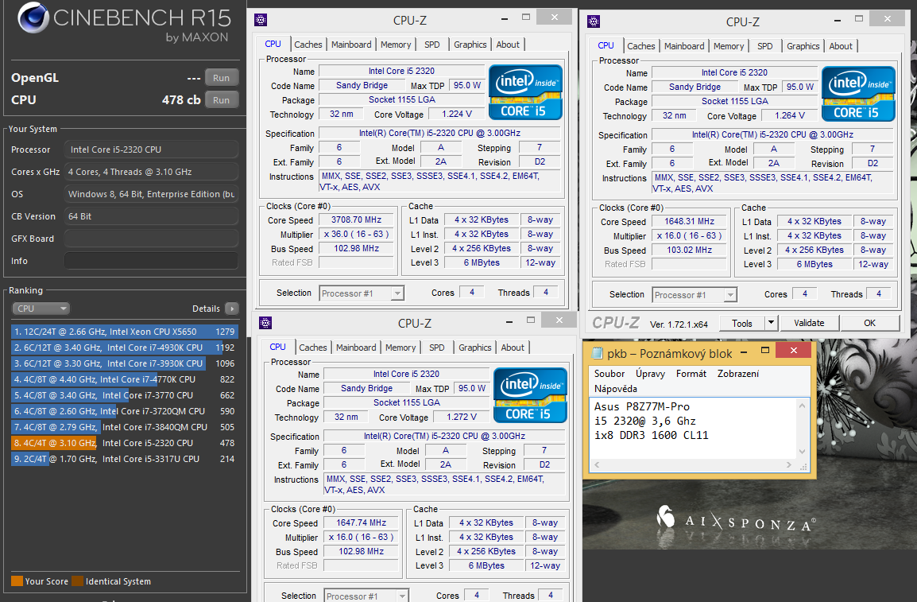Screen dimensions: 917x602
Task: Open Caches tab in bottom CPU-Z window
Action: pos(313,348)
